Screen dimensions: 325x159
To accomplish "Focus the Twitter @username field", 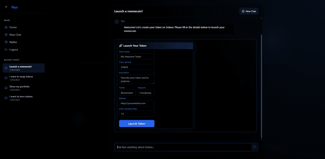I will tap(127, 93).
